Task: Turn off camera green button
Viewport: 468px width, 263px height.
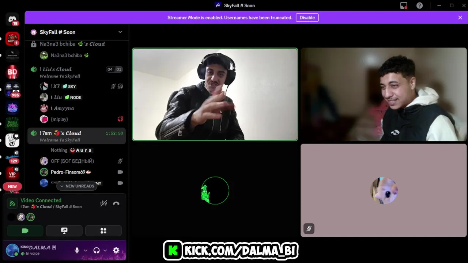Action: pyautogui.click(x=25, y=230)
